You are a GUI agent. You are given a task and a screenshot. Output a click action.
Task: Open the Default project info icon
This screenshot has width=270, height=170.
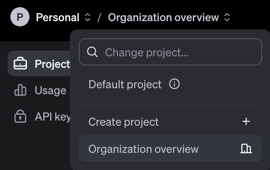(x=174, y=84)
